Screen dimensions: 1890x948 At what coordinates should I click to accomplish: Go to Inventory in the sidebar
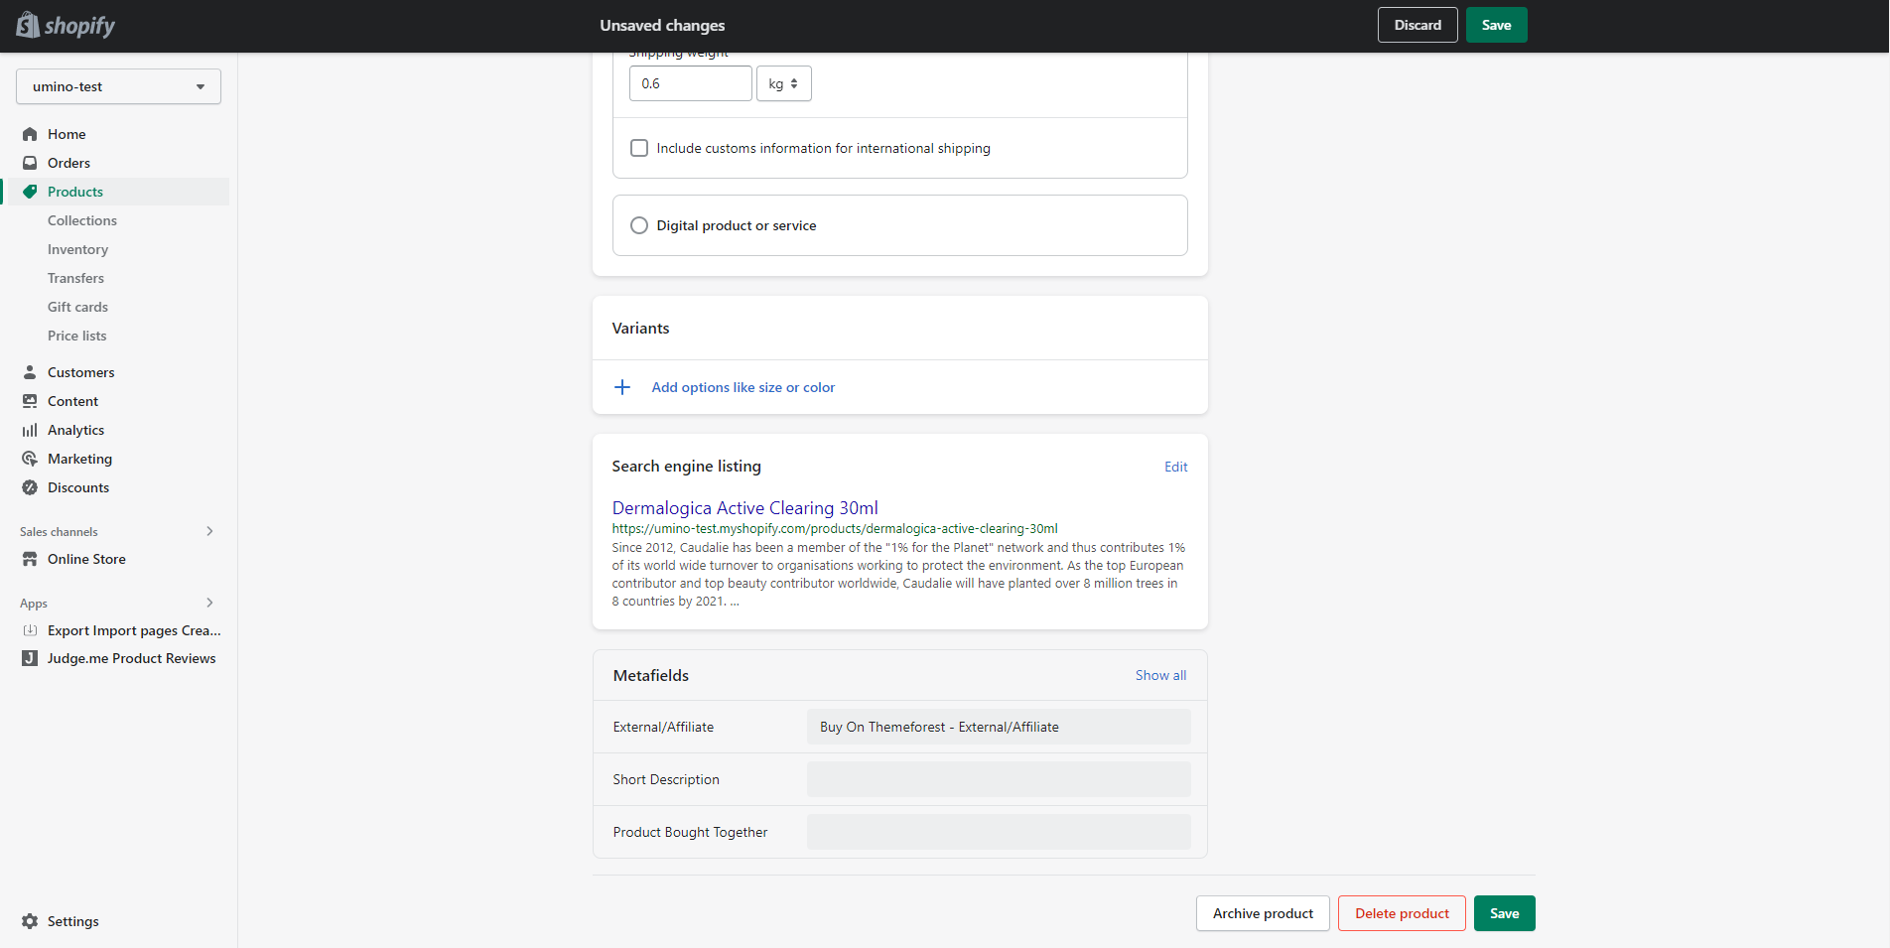[77, 249]
